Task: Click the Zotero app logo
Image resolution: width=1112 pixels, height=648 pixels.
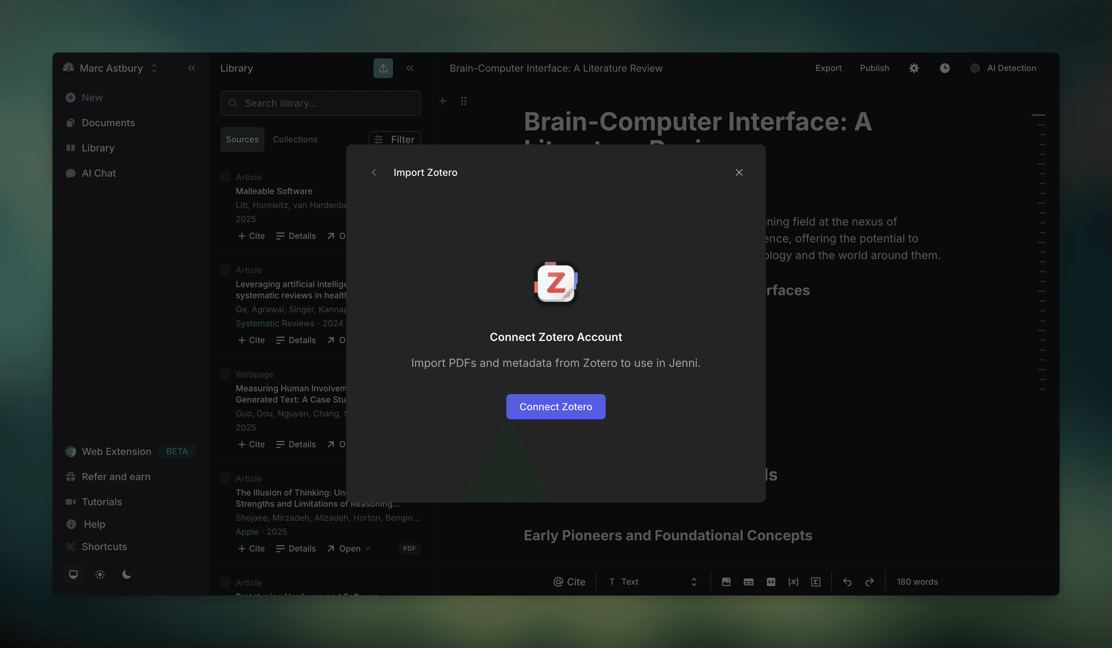Action: pyautogui.click(x=556, y=283)
